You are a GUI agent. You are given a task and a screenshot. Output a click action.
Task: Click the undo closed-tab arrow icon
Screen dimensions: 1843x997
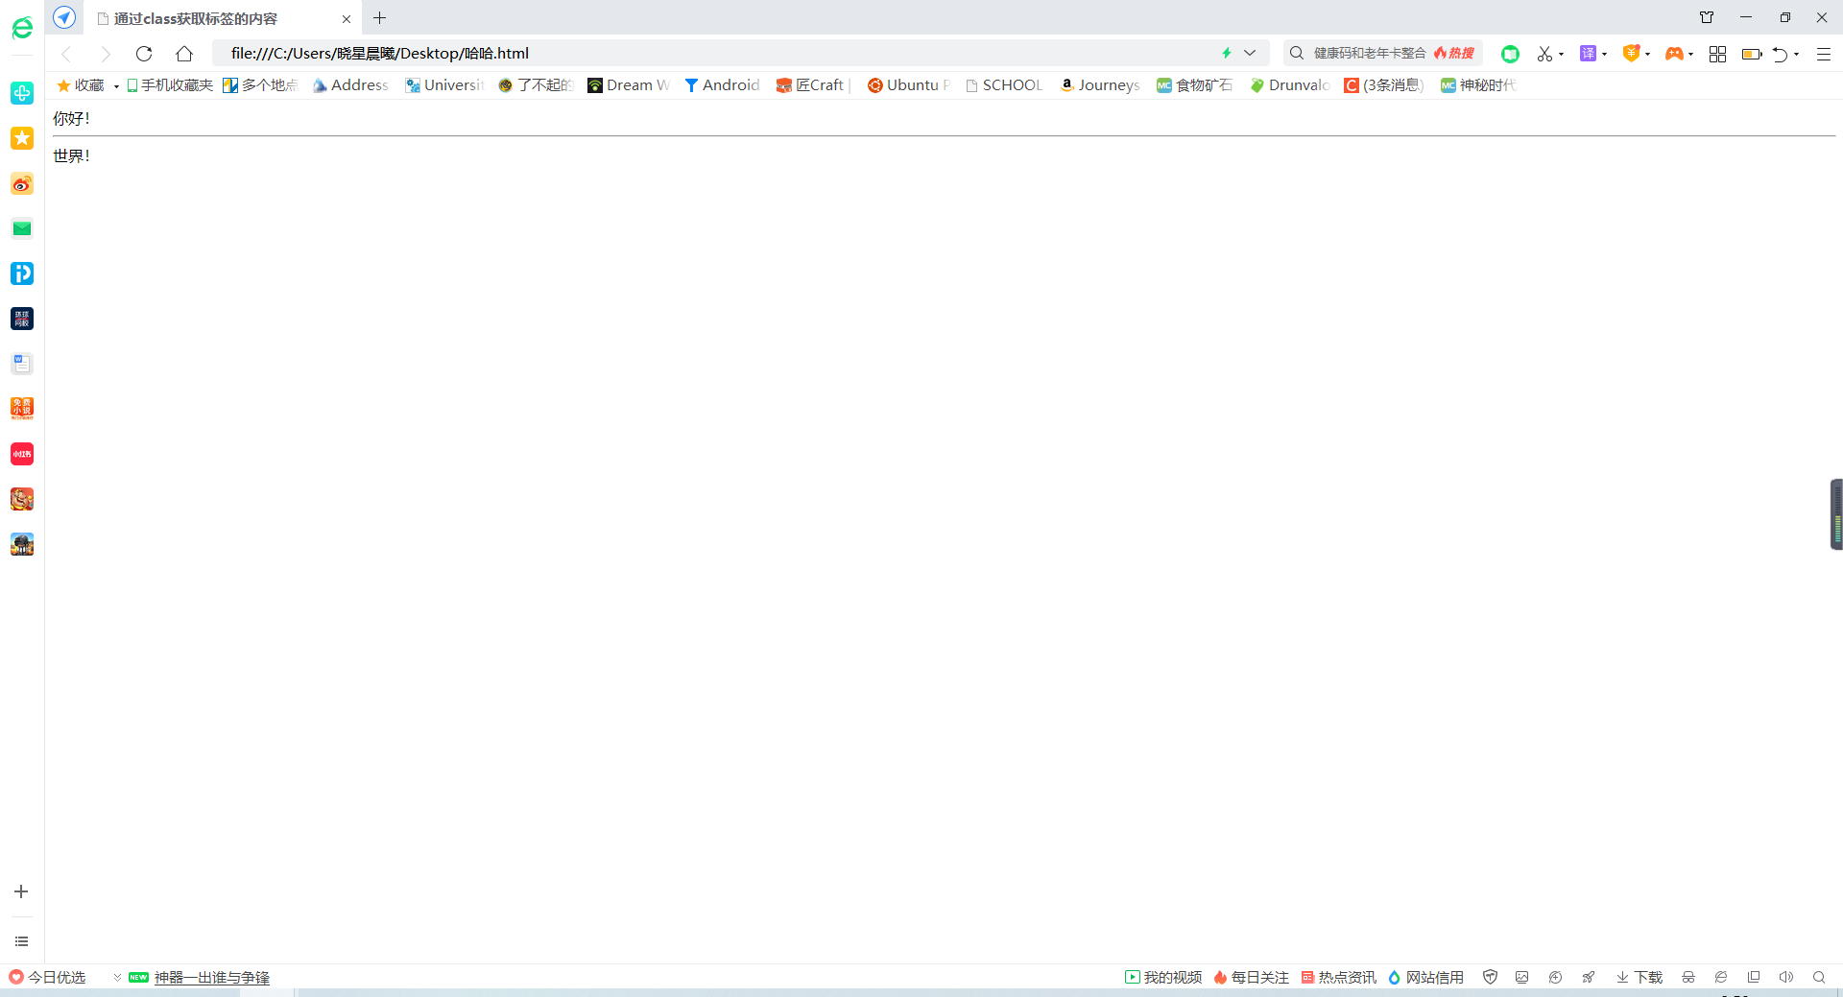(x=1781, y=54)
